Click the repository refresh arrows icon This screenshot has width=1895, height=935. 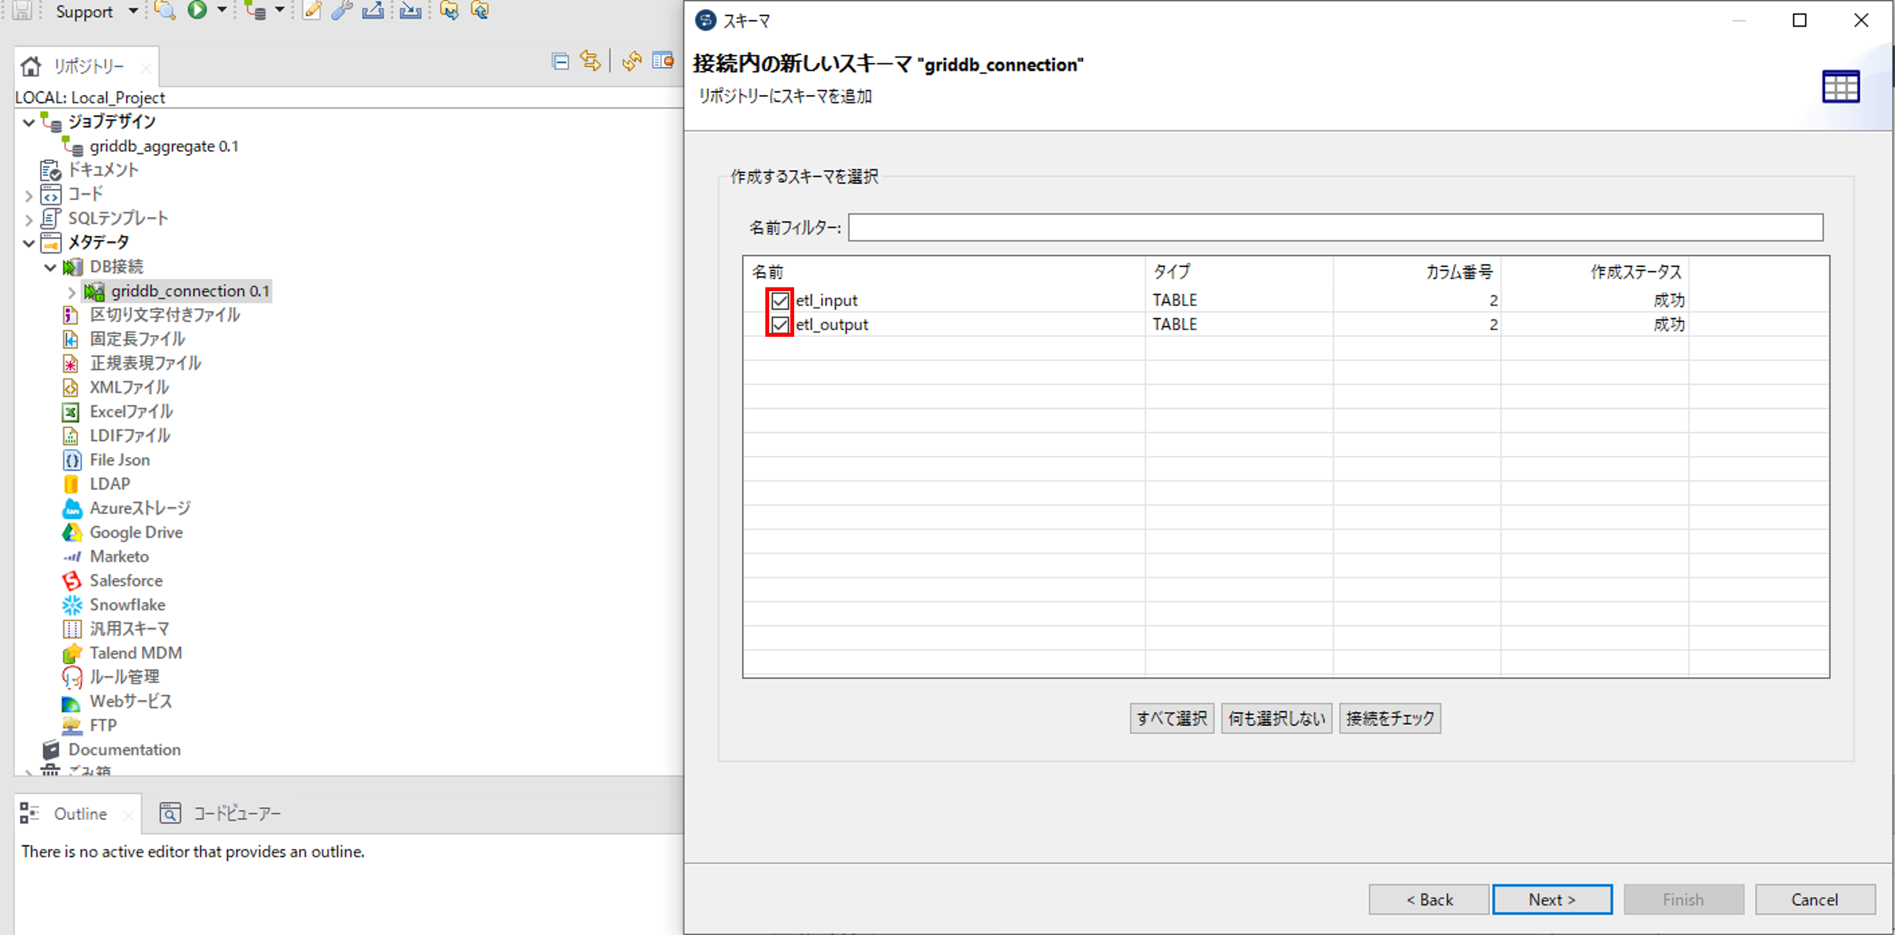pyautogui.click(x=631, y=61)
